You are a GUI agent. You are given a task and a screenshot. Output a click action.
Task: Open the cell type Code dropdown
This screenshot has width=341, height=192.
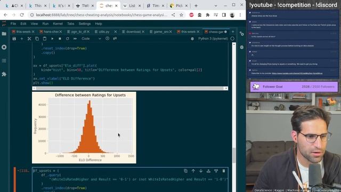(x=91, y=39)
